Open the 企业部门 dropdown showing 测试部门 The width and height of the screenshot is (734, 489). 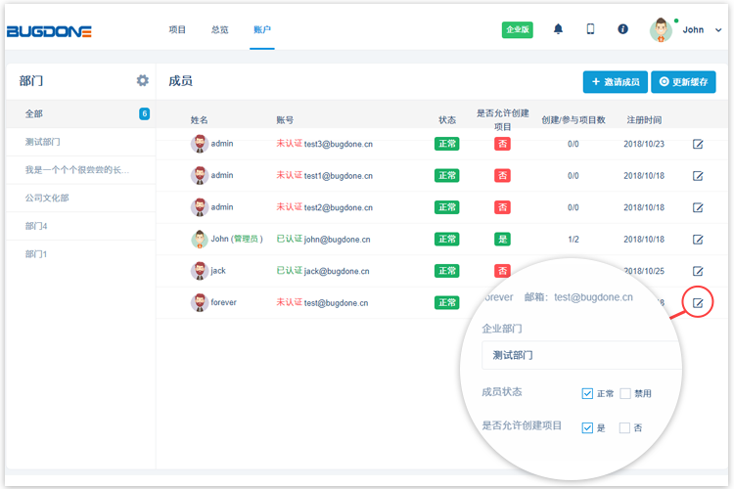[x=582, y=355]
